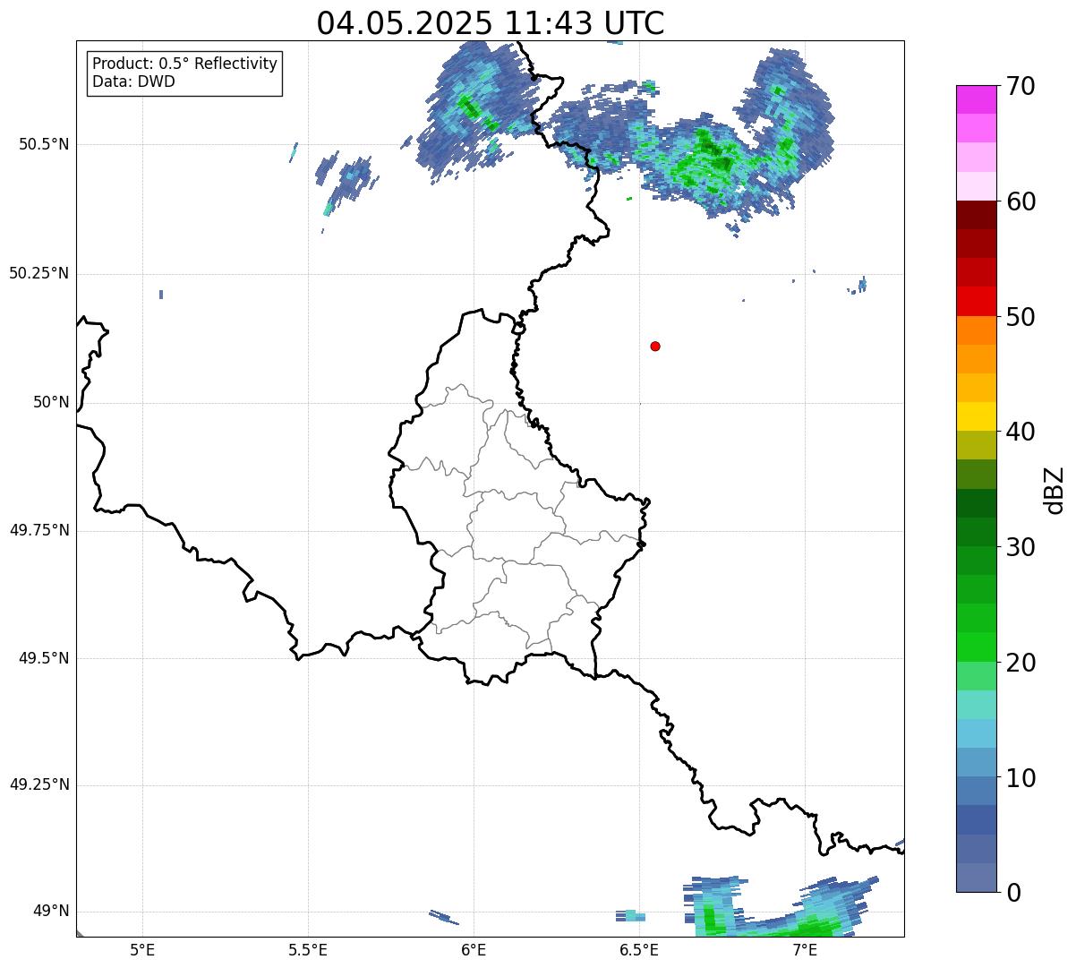Click the bright red swatch just above 50 dBZ

click(x=977, y=301)
